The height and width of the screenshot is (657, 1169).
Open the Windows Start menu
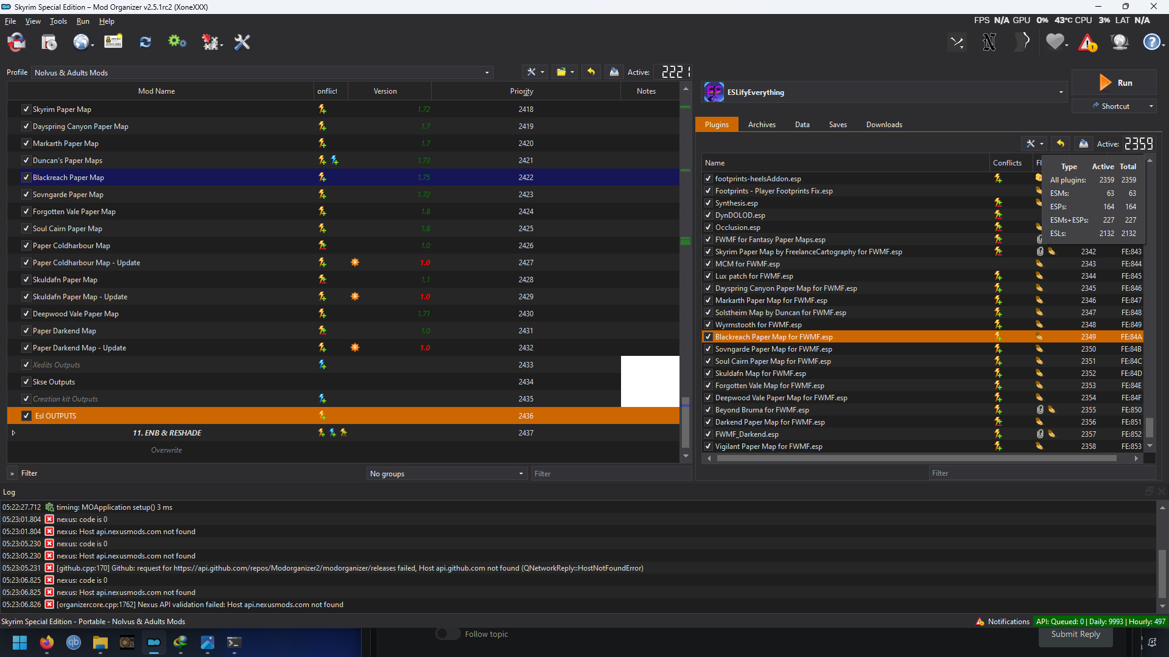click(20, 643)
